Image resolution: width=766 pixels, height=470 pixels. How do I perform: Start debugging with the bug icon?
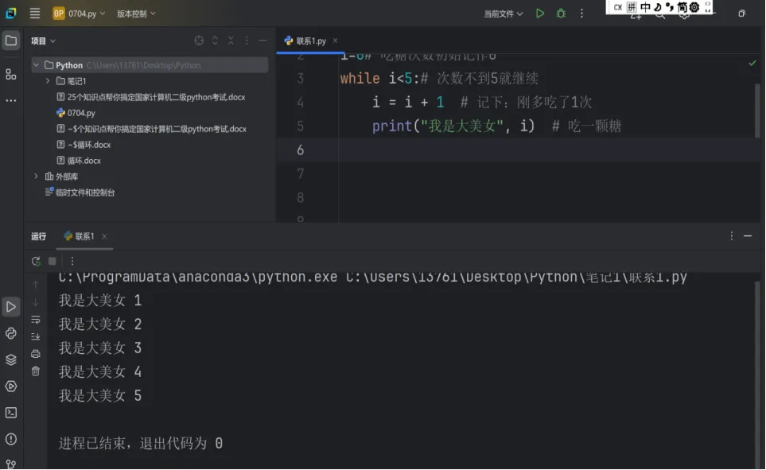pyautogui.click(x=561, y=14)
